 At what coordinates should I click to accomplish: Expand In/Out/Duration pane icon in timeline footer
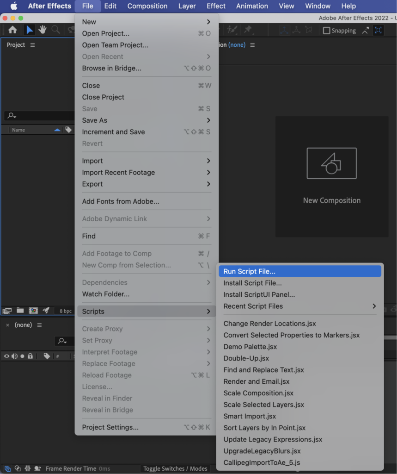point(27,468)
